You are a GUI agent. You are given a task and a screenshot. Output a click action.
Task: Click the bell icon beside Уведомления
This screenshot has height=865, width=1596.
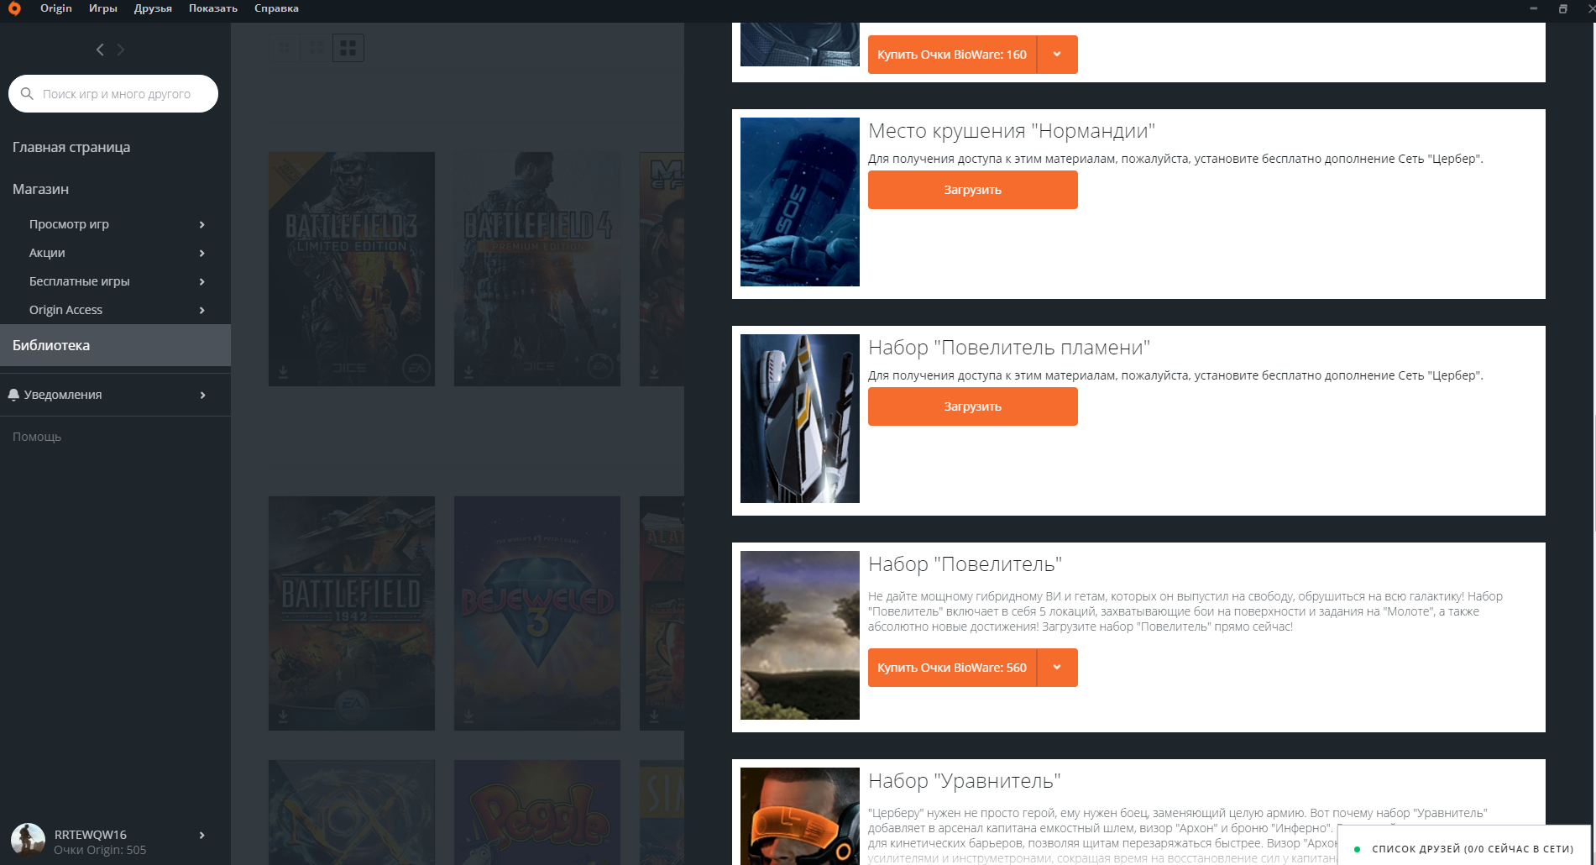coord(13,395)
